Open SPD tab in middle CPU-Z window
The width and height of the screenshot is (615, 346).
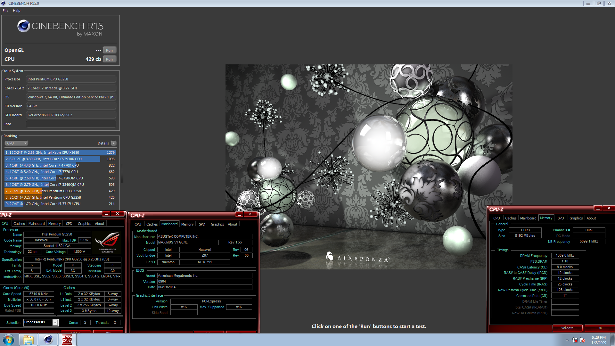202,224
